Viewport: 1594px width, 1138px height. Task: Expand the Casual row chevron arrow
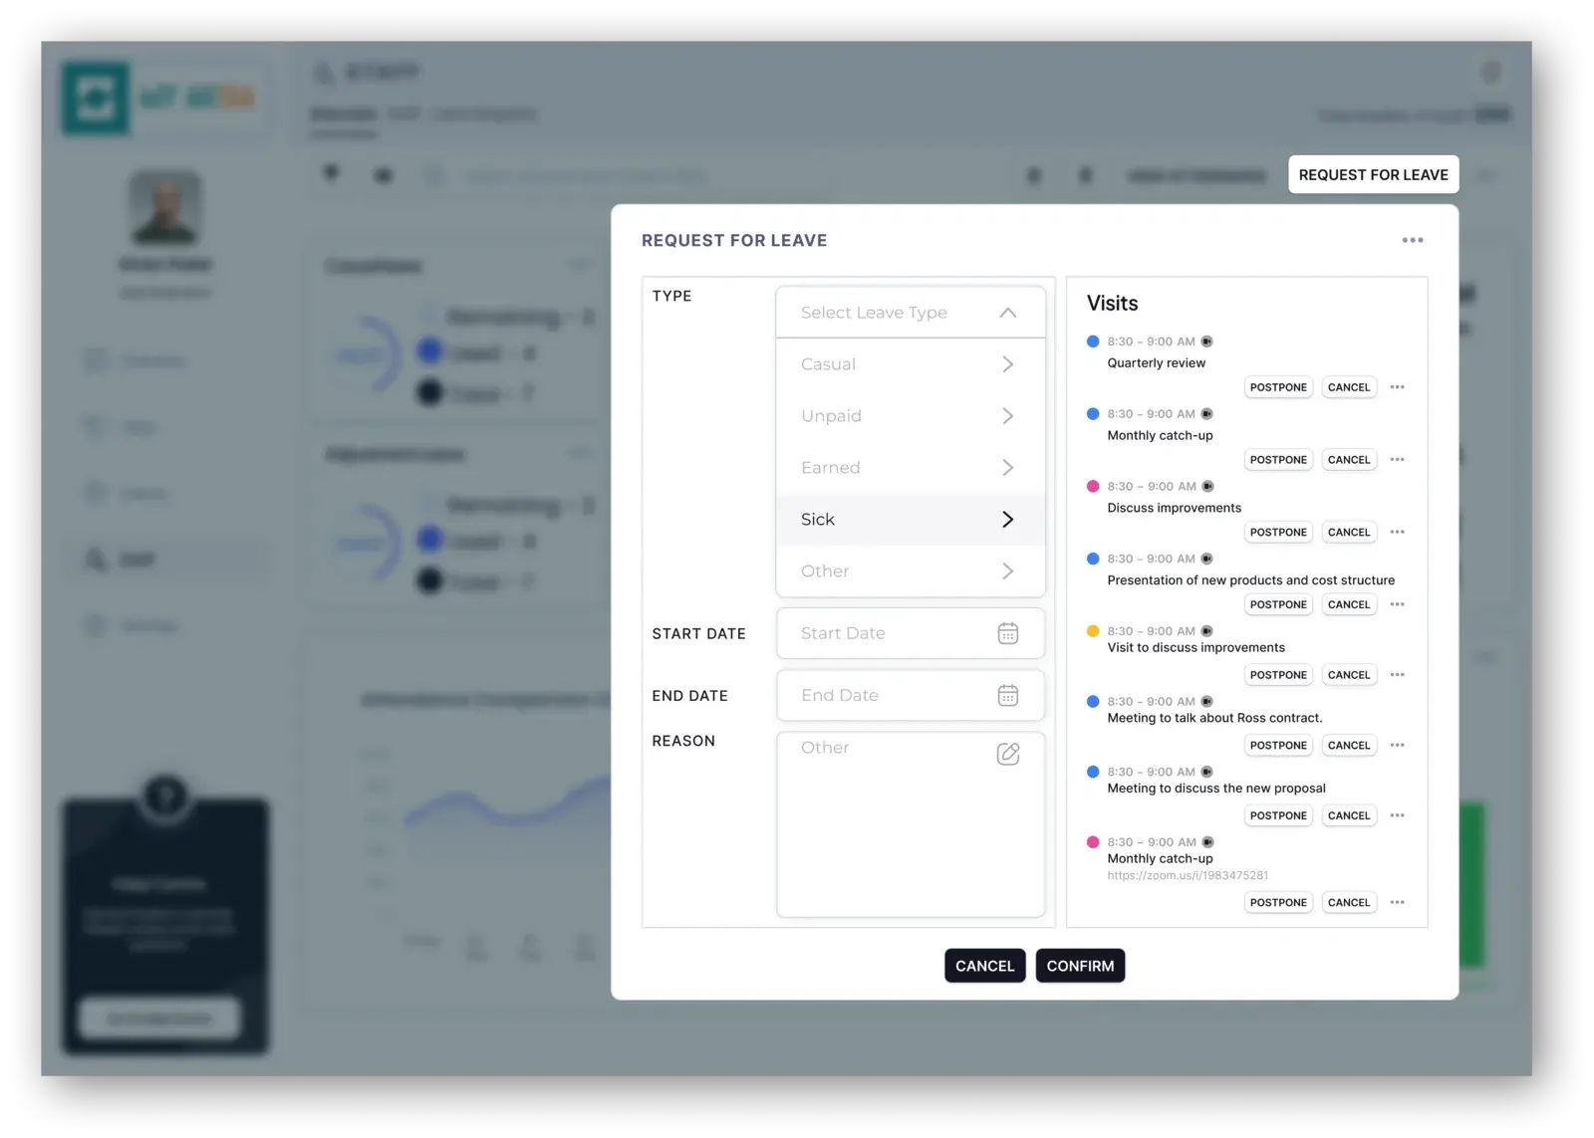1007,364
